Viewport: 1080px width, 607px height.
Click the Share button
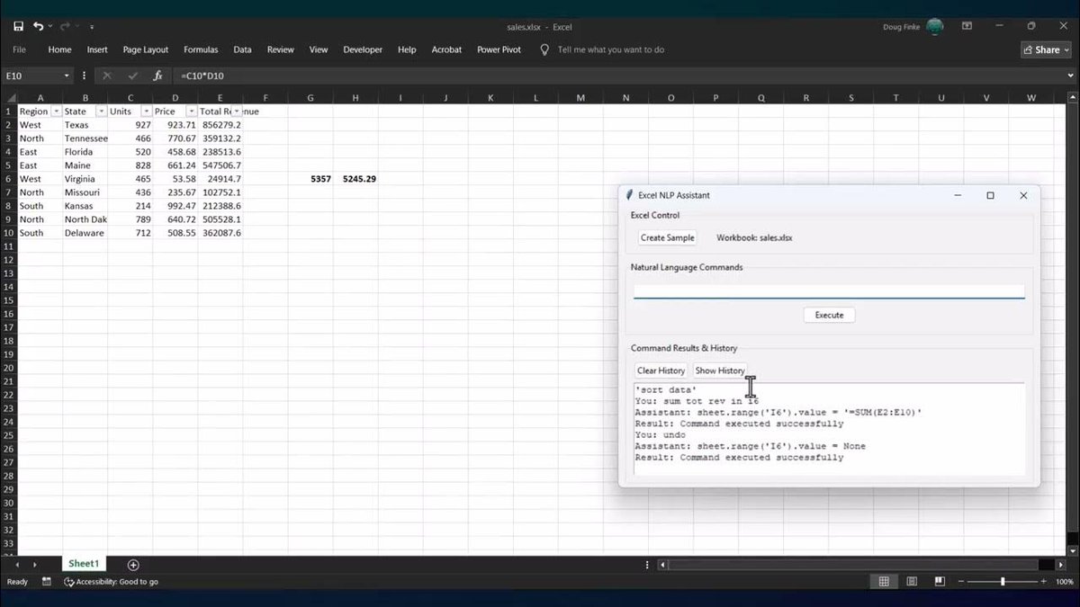[1044, 49]
